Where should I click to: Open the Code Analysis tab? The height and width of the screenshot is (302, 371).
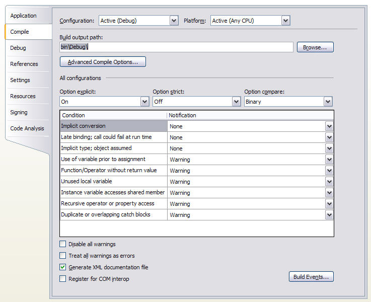pyautogui.click(x=27, y=128)
